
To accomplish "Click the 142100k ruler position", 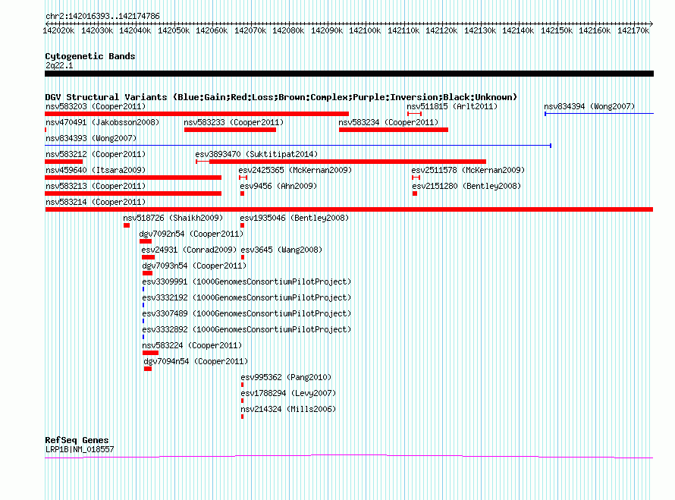I will (x=365, y=30).
